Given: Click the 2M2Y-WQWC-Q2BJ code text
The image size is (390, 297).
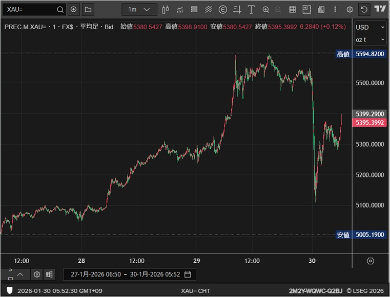Looking at the screenshot, I should 315,291.
